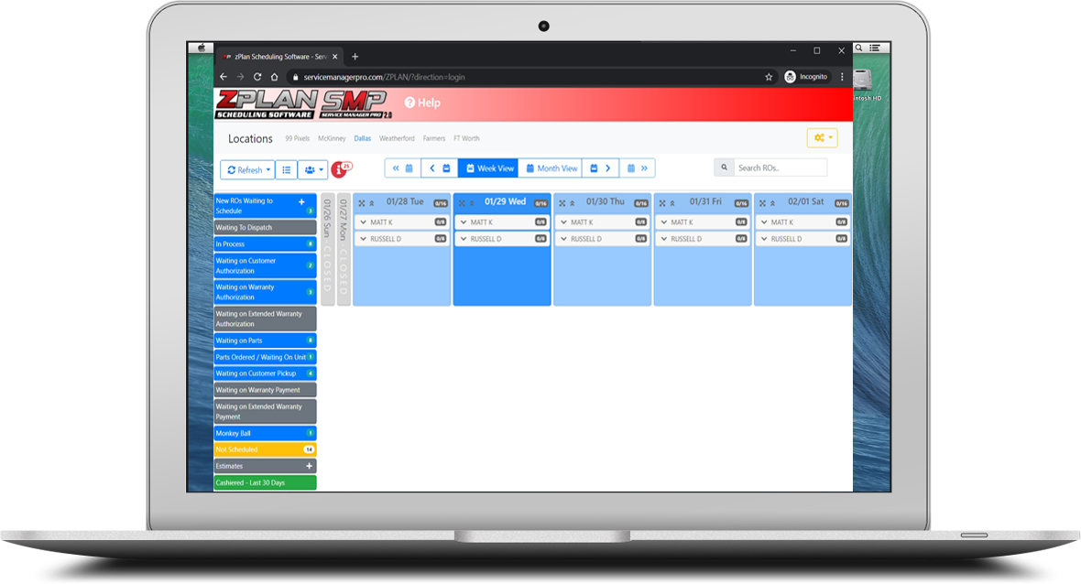1081x584 pixels.
Task: Select the McKinney location
Action: (x=332, y=139)
